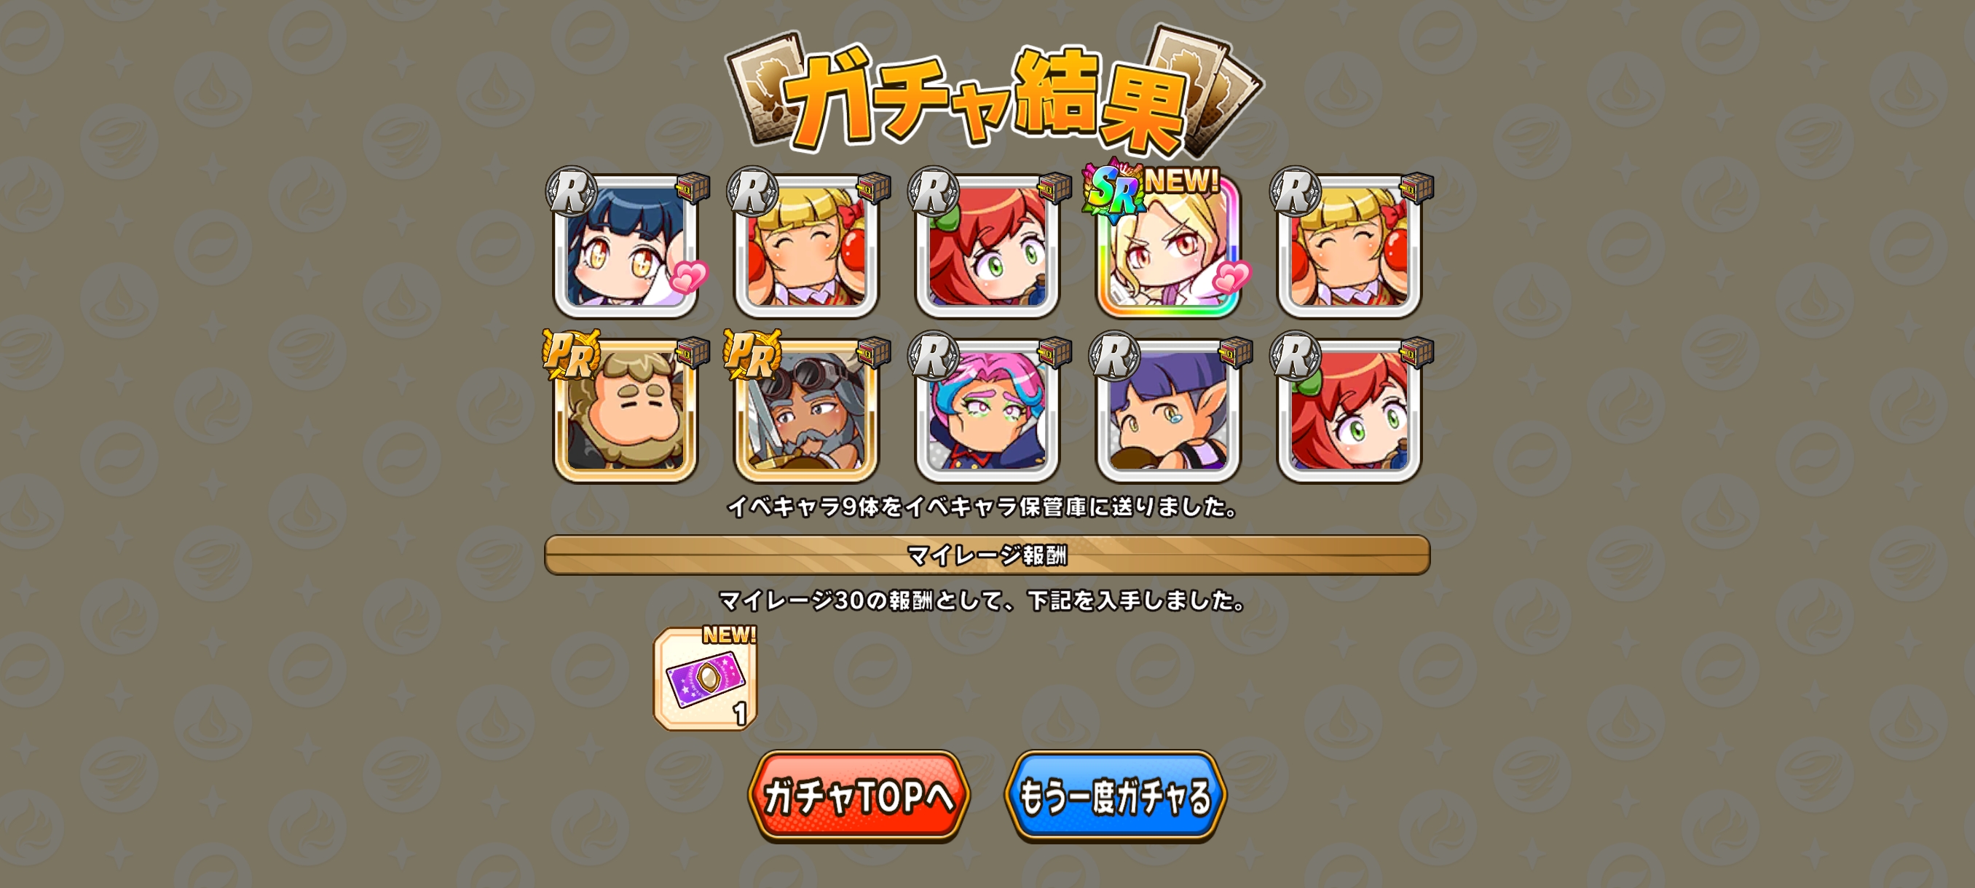Click the マイレージ報酬 header bar
This screenshot has height=888, width=1975.
pyautogui.click(x=987, y=555)
